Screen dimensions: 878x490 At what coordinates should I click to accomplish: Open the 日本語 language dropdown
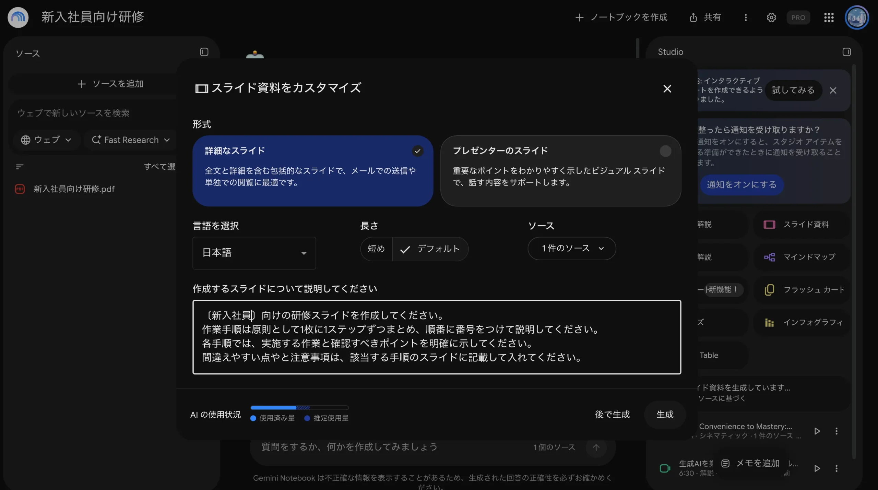point(254,253)
